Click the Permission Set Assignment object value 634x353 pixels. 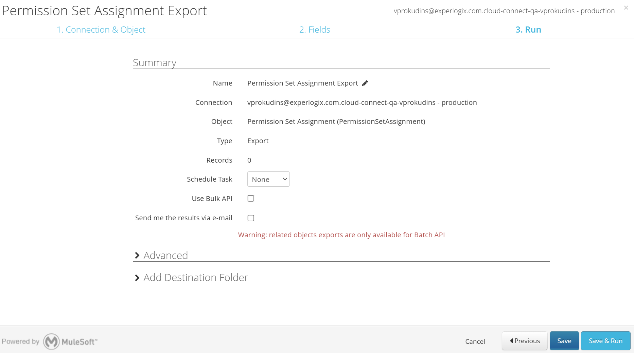click(336, 122)
